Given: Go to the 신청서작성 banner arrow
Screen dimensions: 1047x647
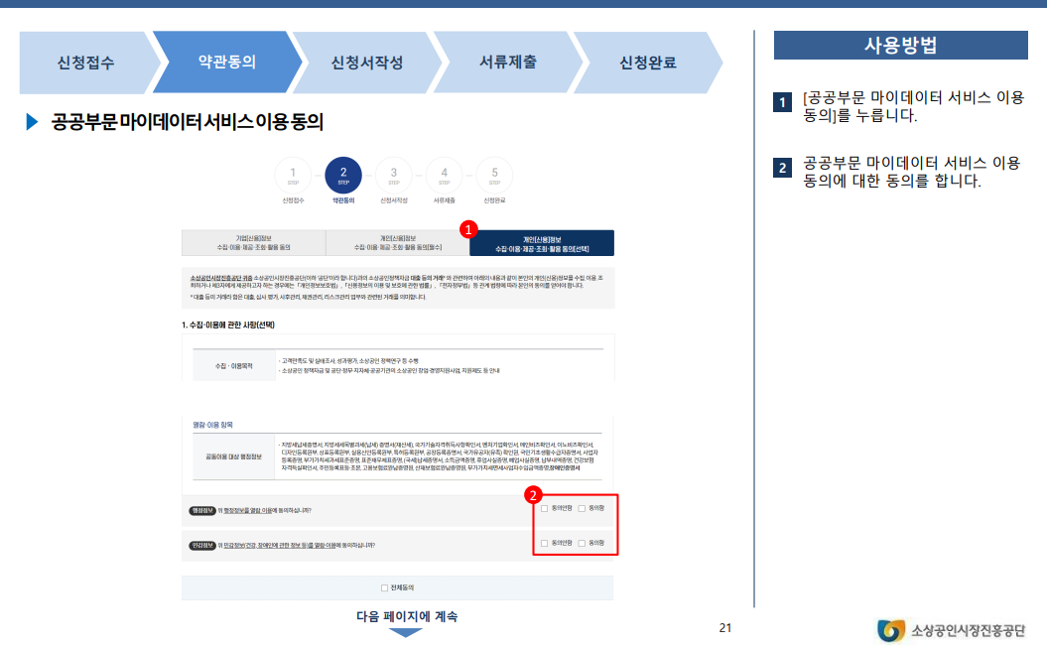Looking at the screenshot, I should [367, 63].
